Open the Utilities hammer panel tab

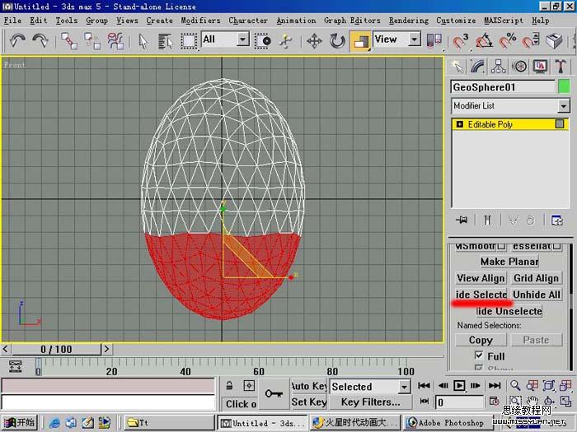561,67
